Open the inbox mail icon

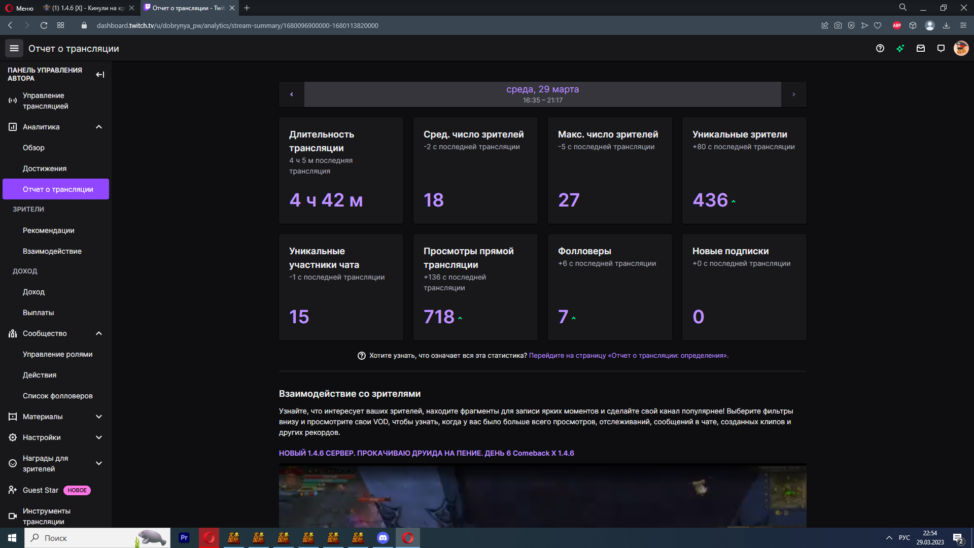(x=921, y=48)
